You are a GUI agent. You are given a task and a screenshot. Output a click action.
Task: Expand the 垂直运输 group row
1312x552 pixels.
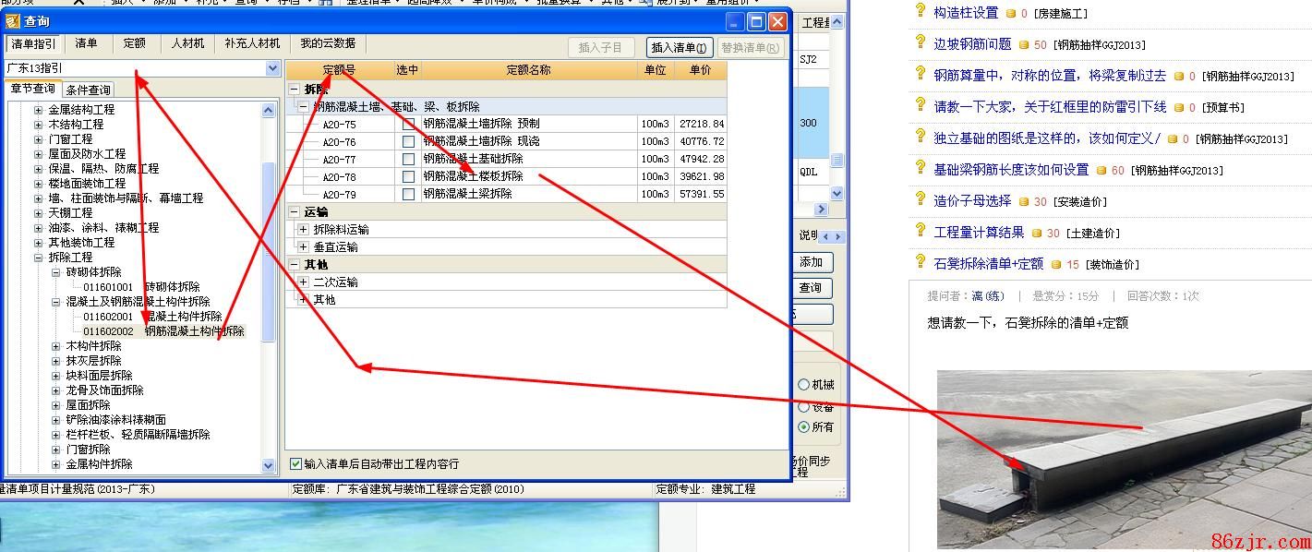[x=303, y=247]
